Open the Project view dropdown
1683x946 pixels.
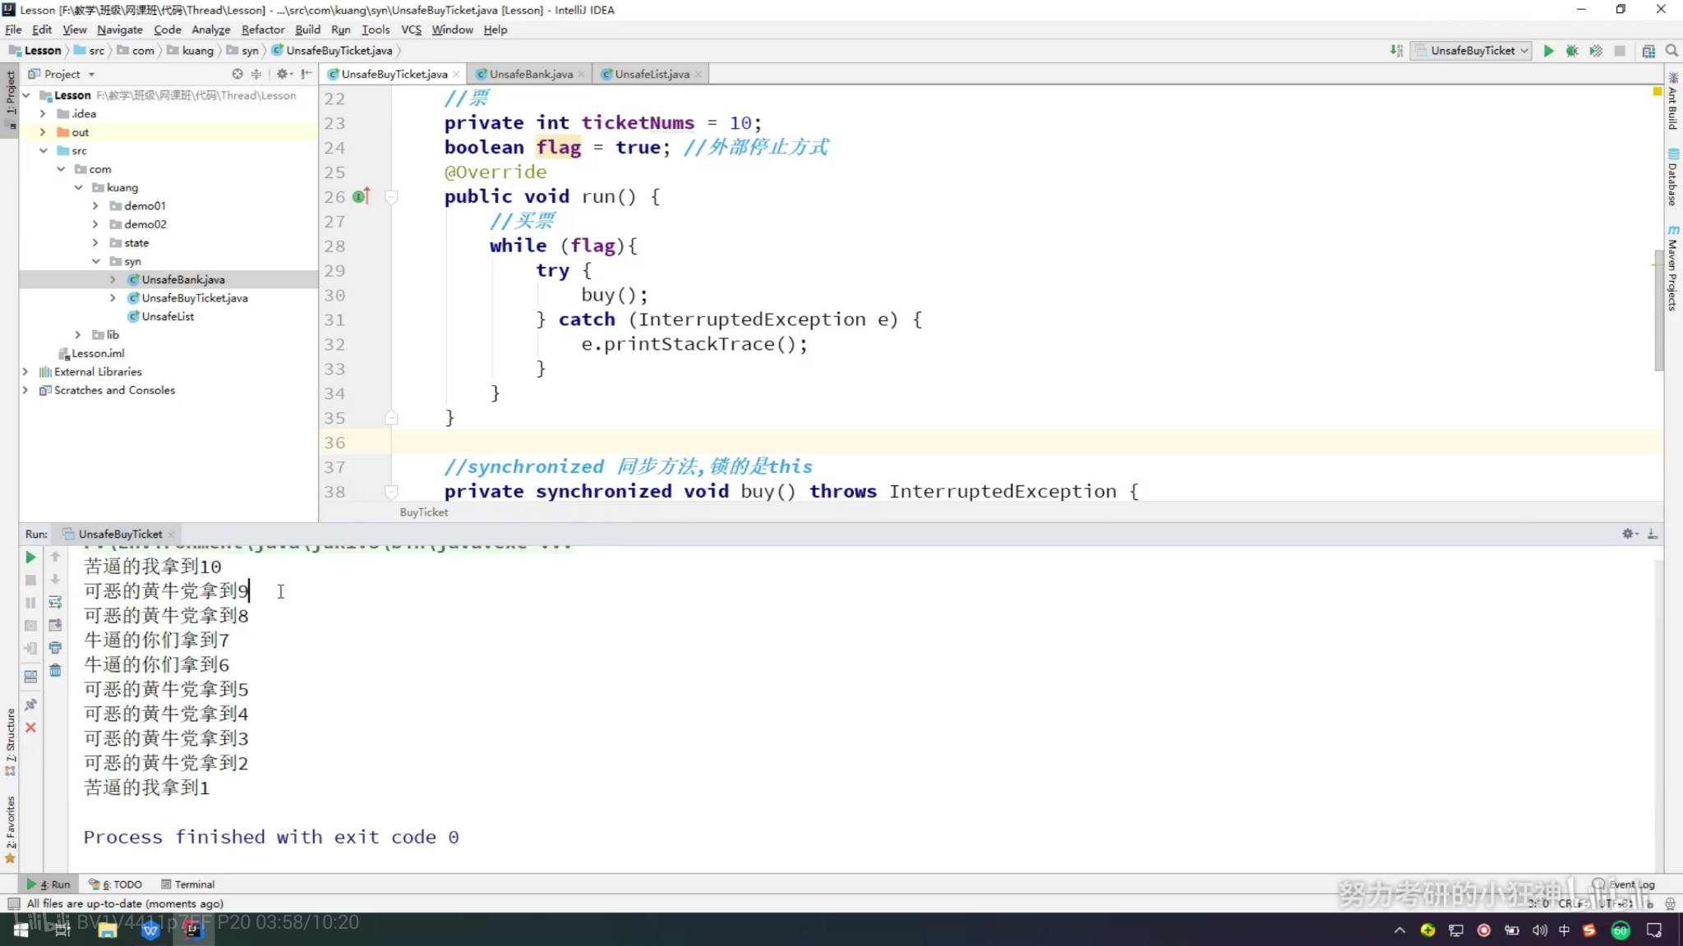pos(62,74)
